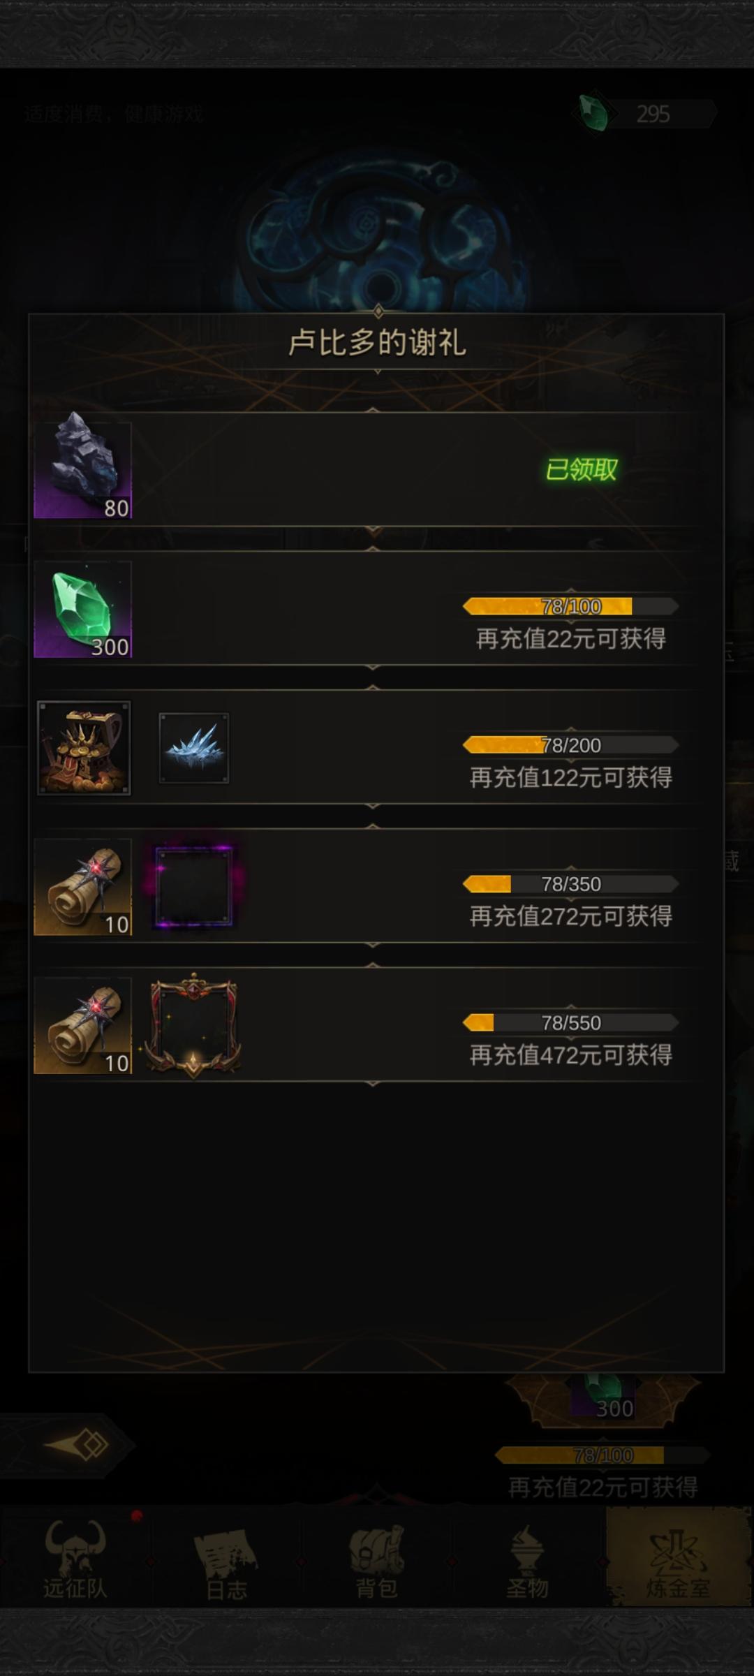Viewport: 754px width, 1676px height.
Task: Tap the scroll reward in the 78/350 row
Action: pyautogui.click(x=83, y=887)
